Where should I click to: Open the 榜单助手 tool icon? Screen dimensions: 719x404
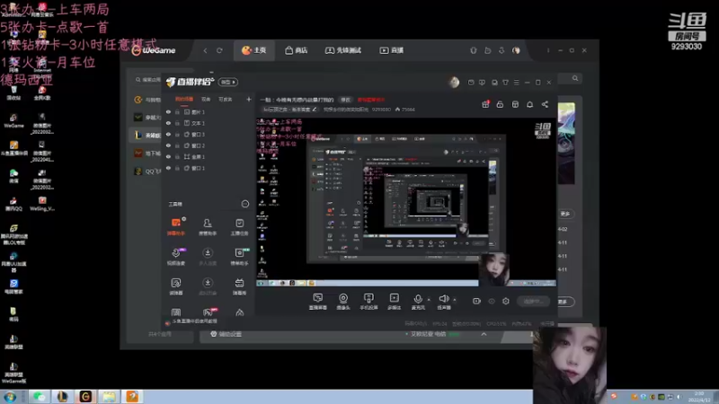pos(239,257)
